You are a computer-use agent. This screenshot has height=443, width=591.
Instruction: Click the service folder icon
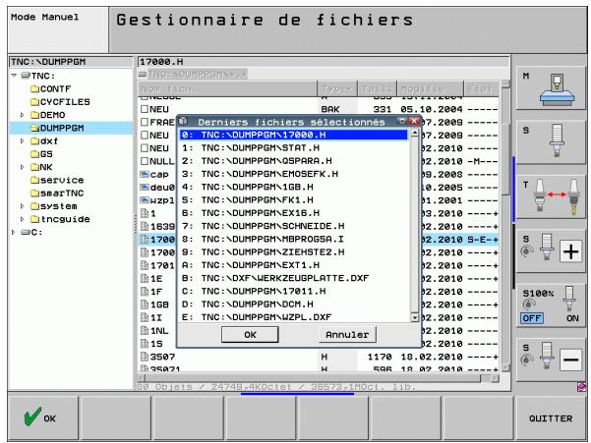(x=34, y=180)
